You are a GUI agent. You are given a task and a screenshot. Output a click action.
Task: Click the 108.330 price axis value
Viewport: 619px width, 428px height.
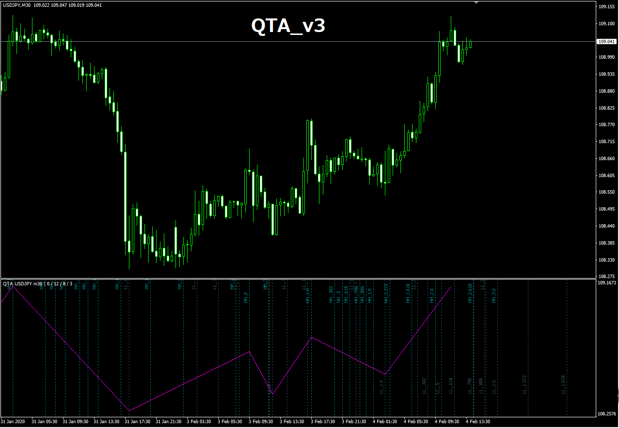[606, 260]
